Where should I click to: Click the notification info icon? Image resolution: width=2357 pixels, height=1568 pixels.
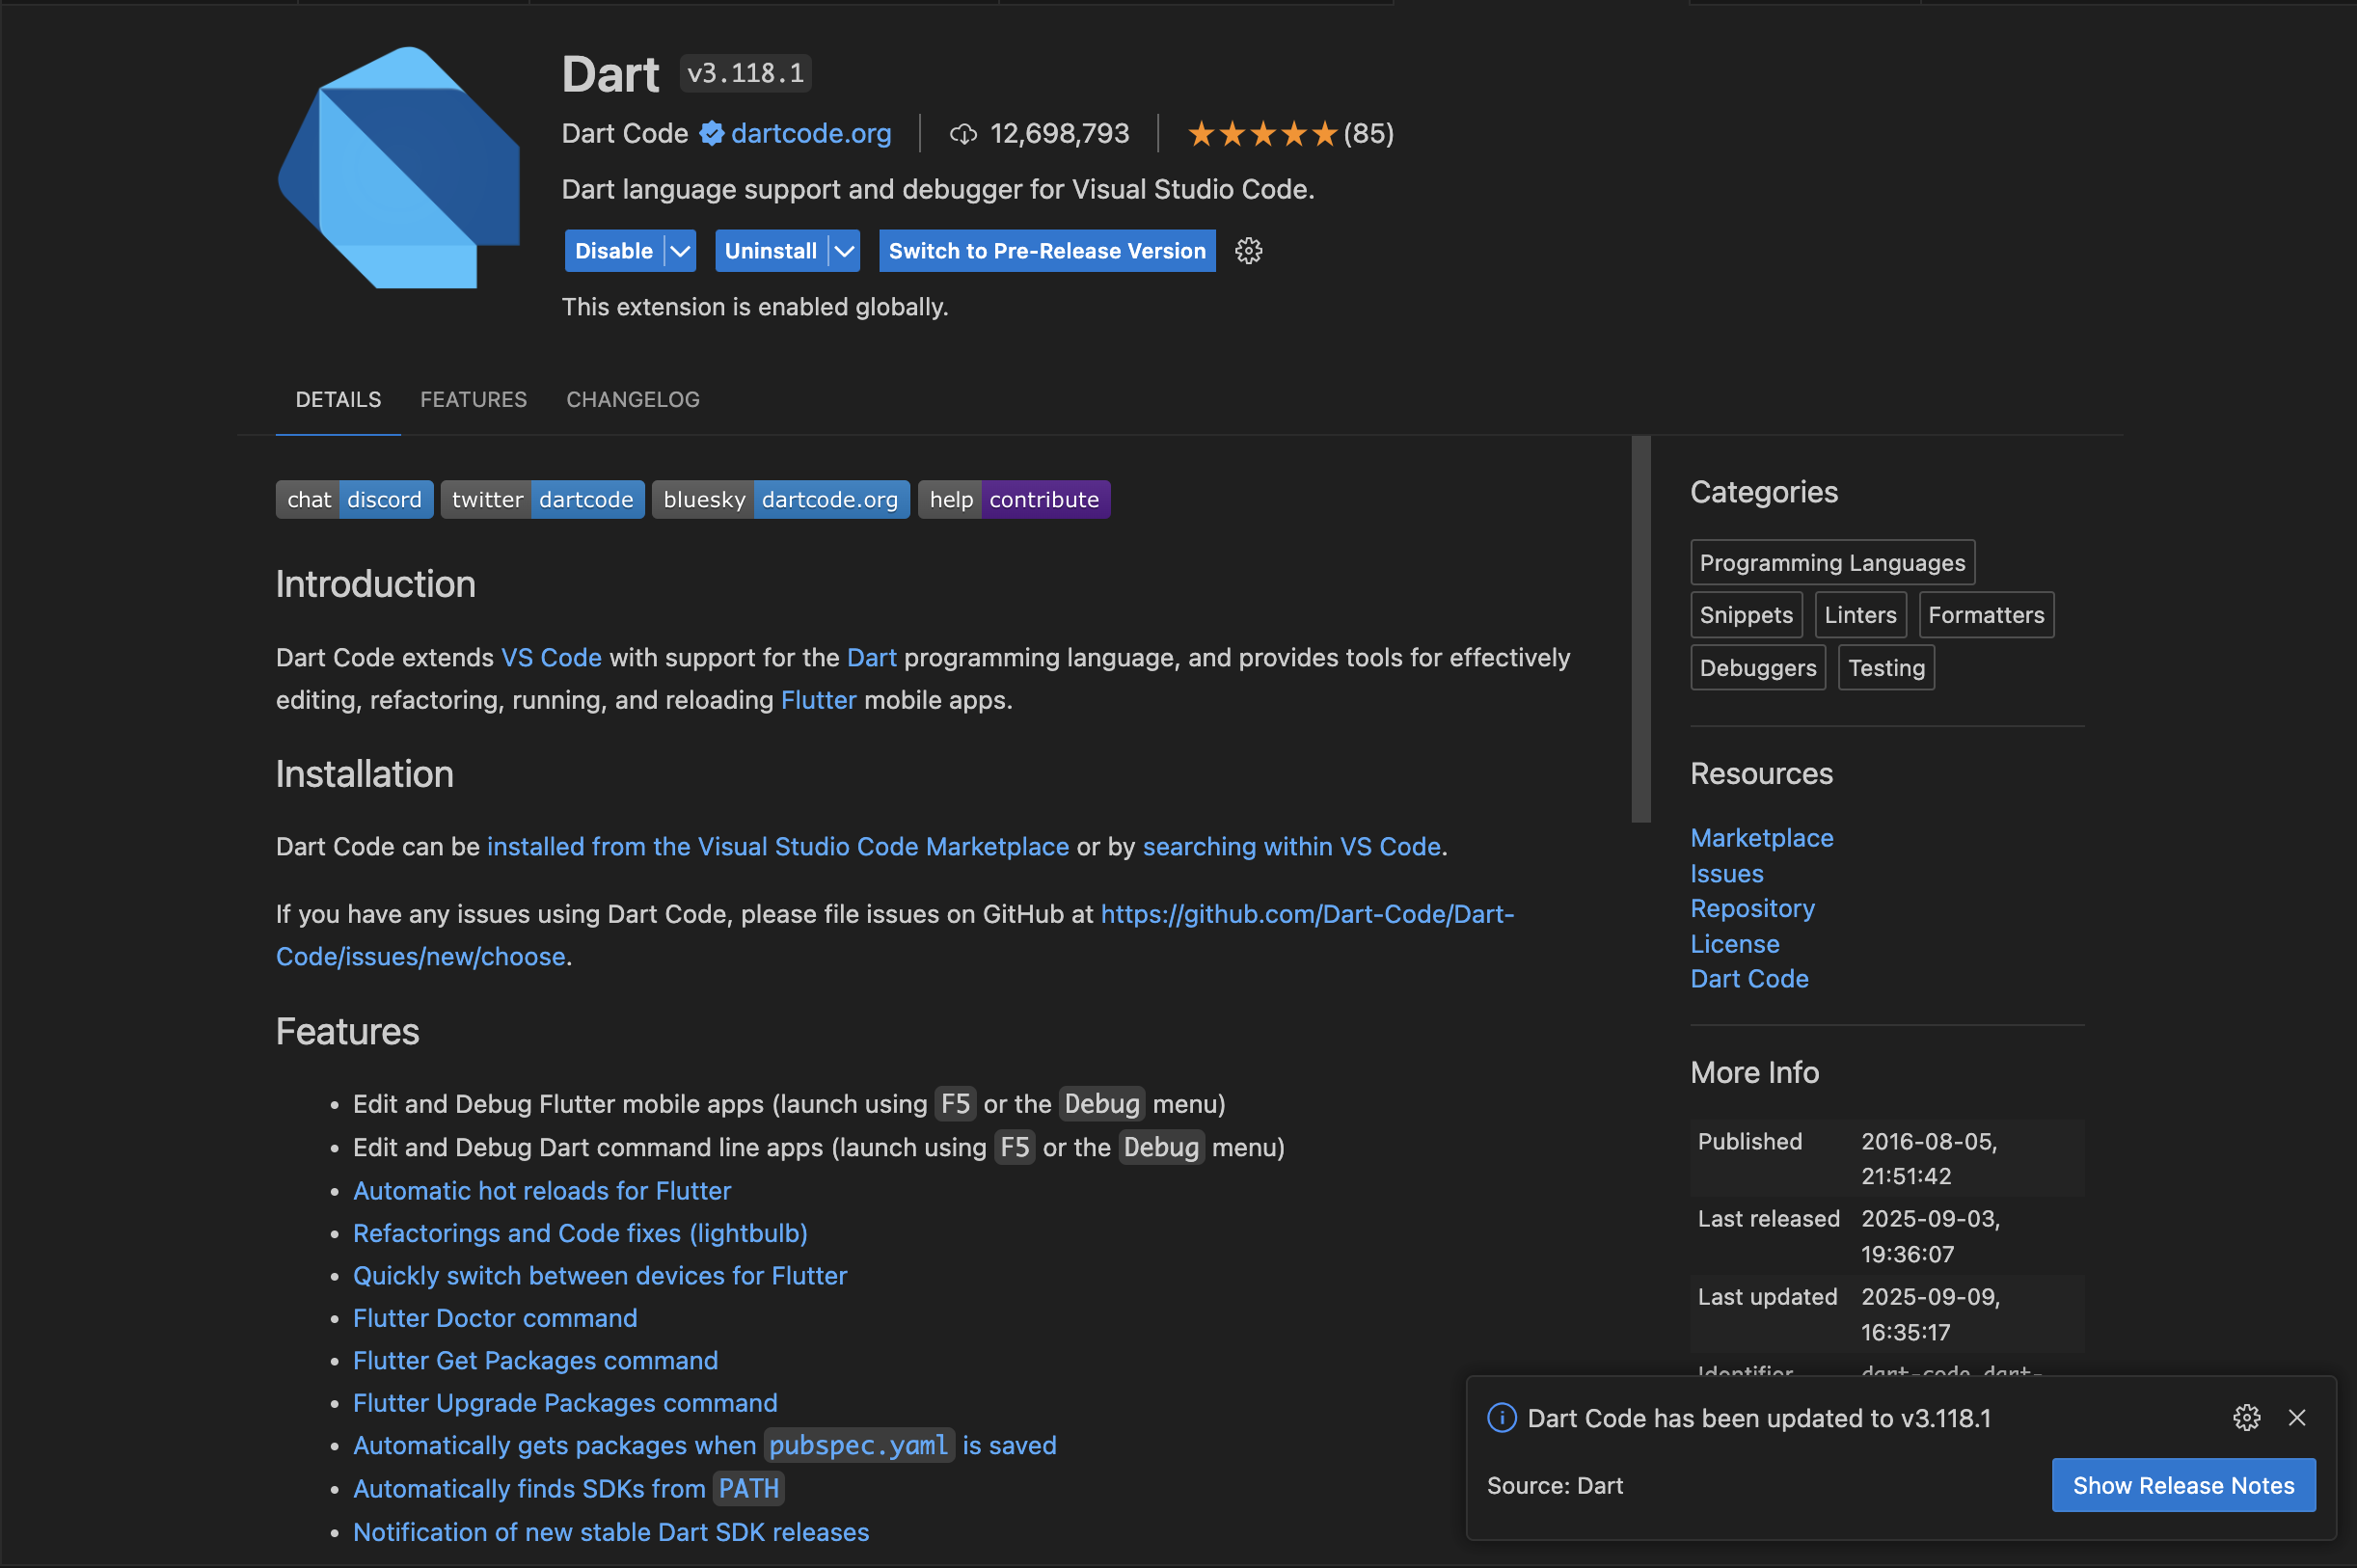tap(1501, 1417)
